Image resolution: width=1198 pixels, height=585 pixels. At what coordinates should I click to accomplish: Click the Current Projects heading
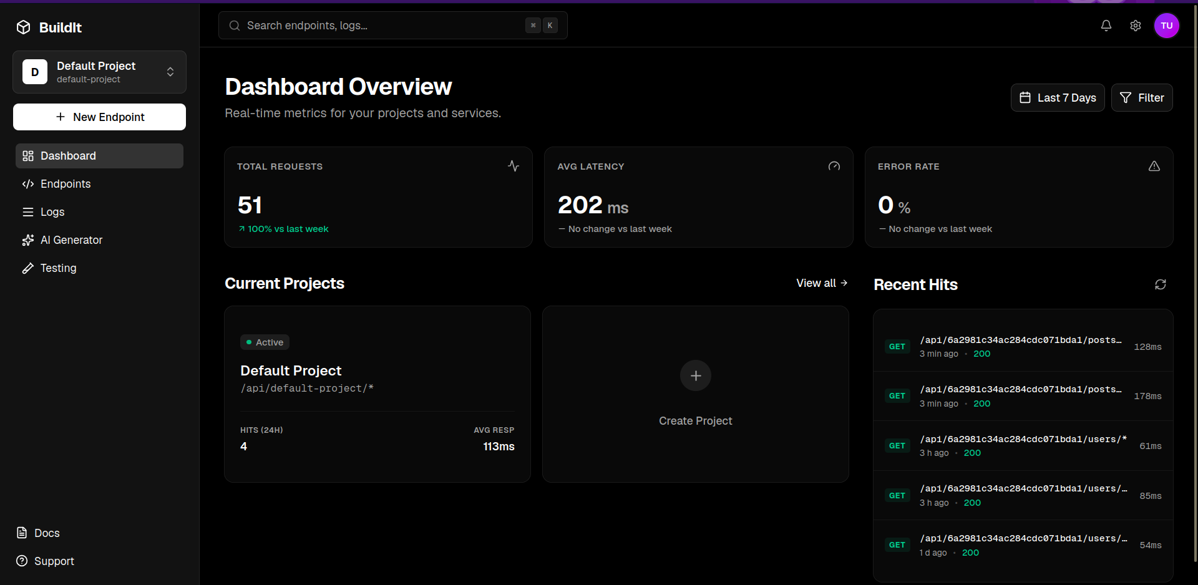(285, 284)
